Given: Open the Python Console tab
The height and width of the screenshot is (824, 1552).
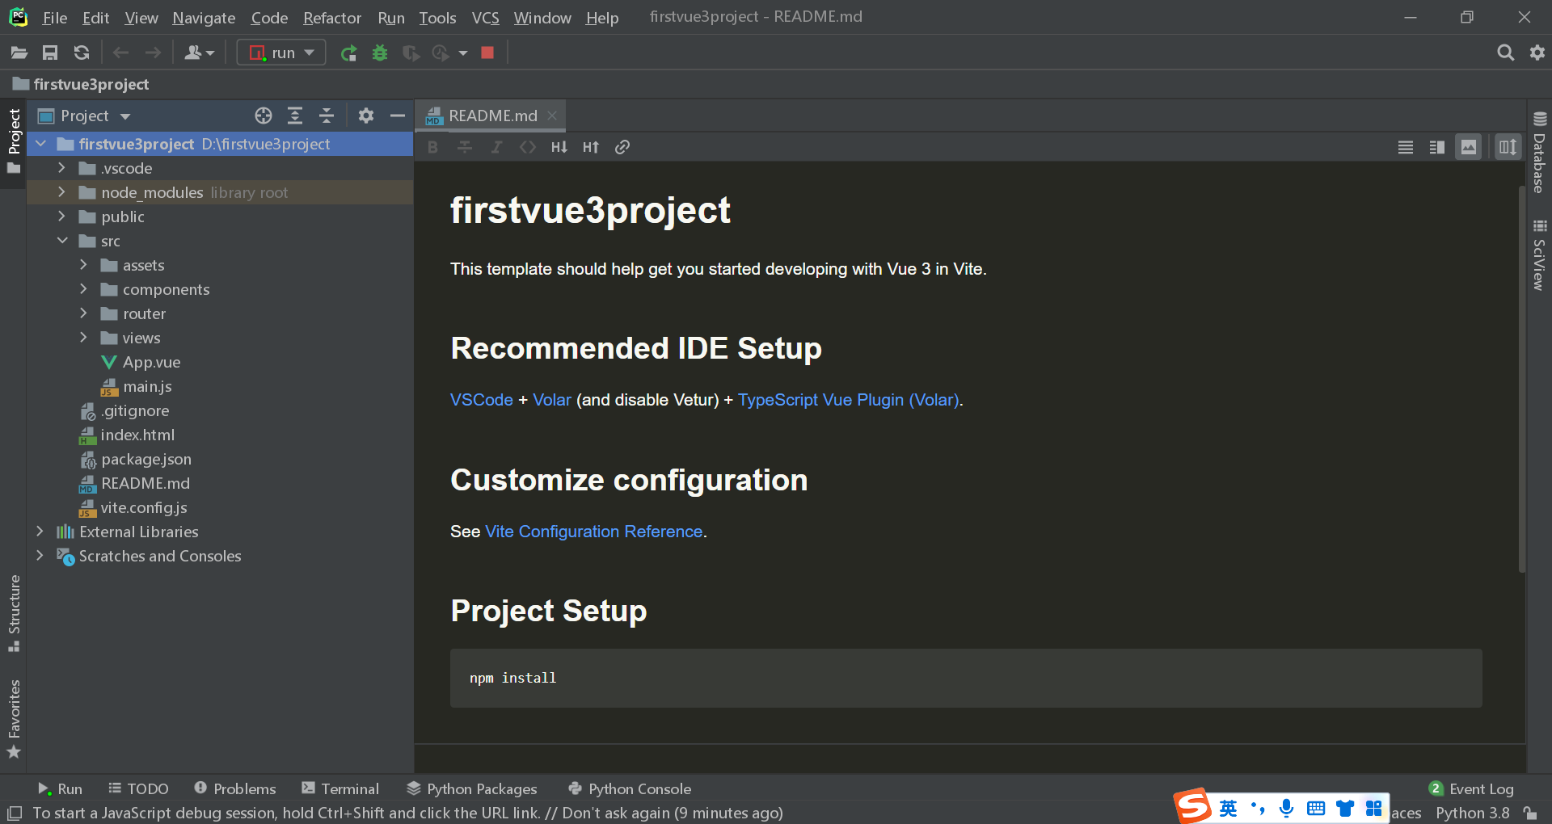Looking at the screenshot, I should (630, 788).
